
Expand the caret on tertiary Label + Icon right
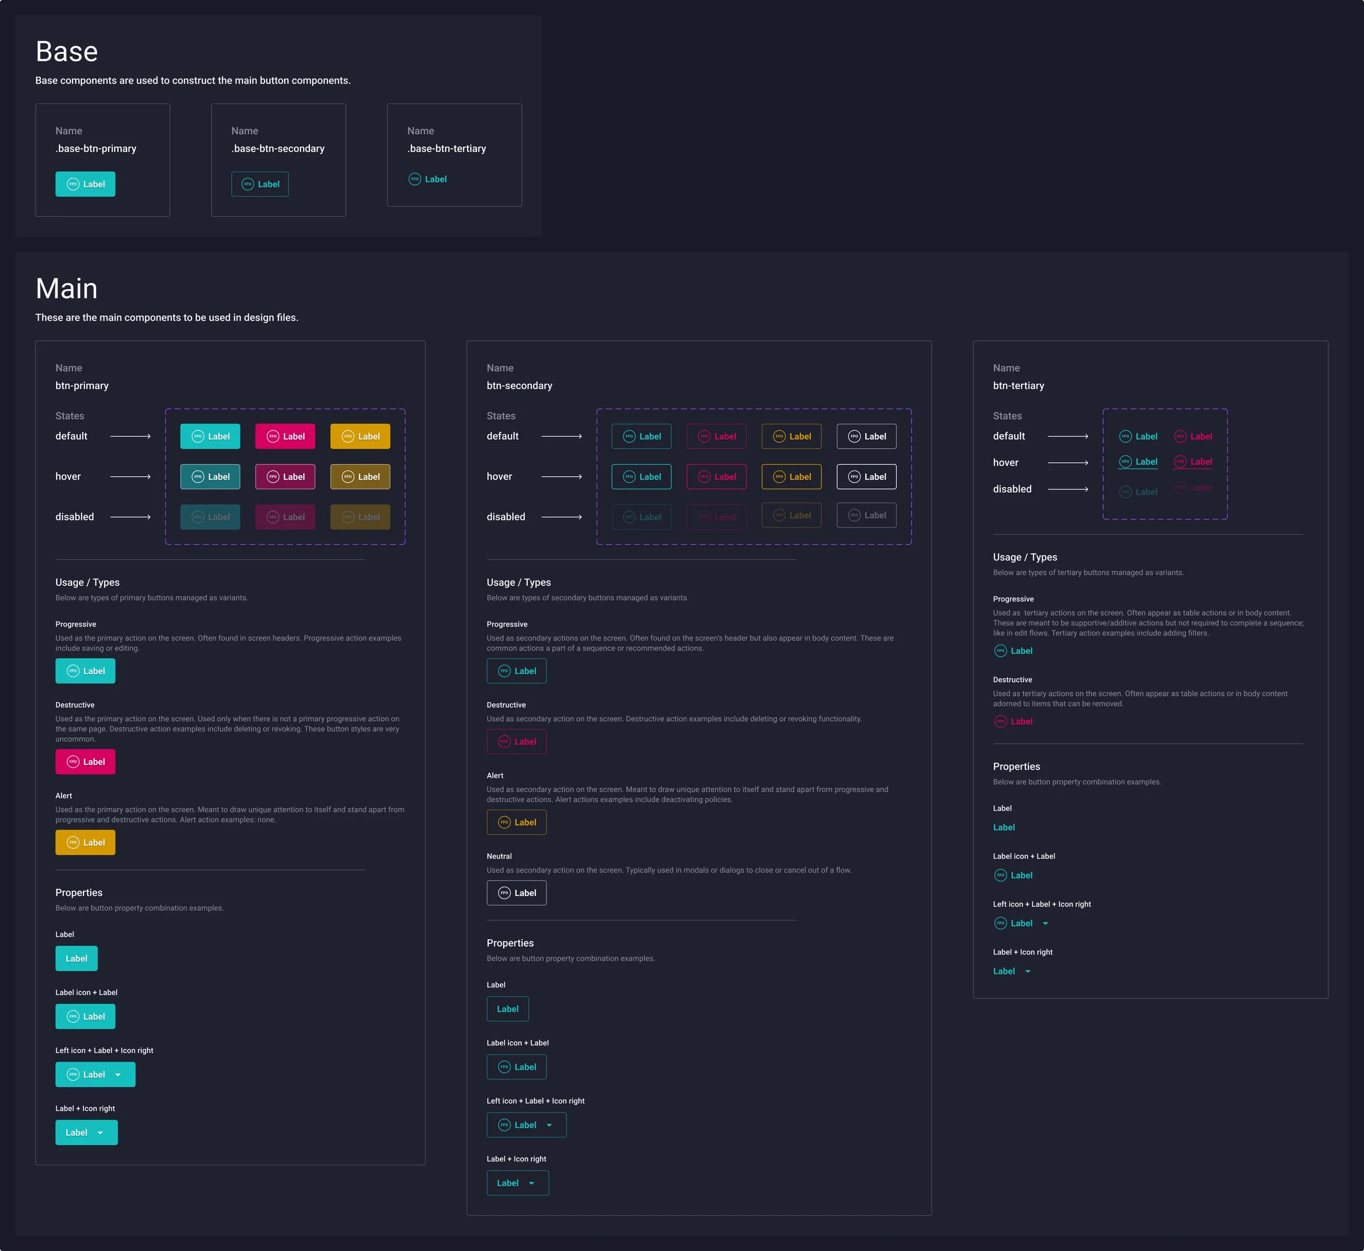[1027, 972]
